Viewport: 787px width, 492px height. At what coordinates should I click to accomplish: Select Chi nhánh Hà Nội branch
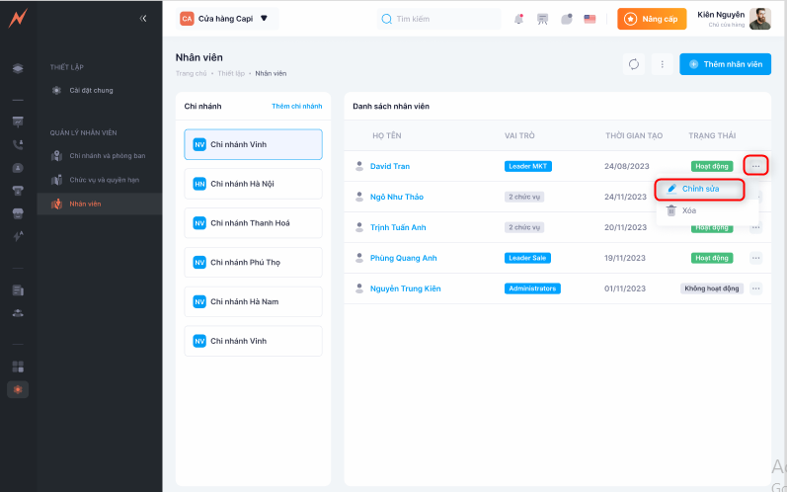(253, 184)
